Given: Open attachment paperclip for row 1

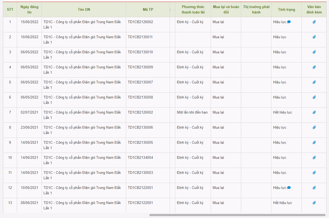Looking at the screenshot, I should coord(314,22).
